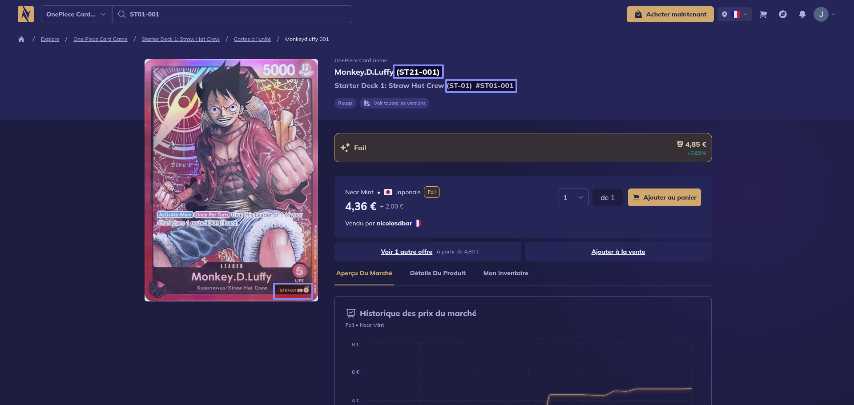Viewport: 854px width, 405px height.
Task: Click Voir toutes les versions chip
Action: pyautogui.click(x=395, y=103)
